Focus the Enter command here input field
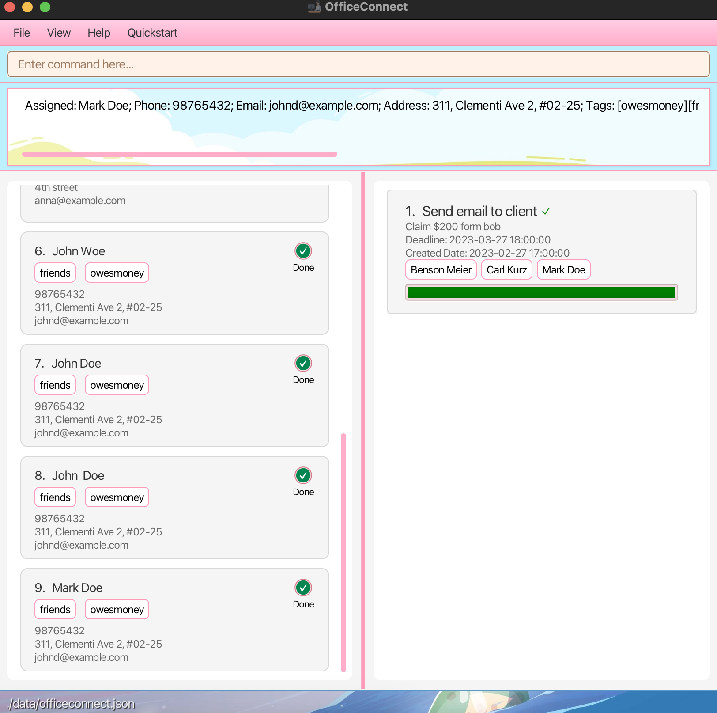Image resolution: width=717 pixels, height=713 pixels. point(358,64)
